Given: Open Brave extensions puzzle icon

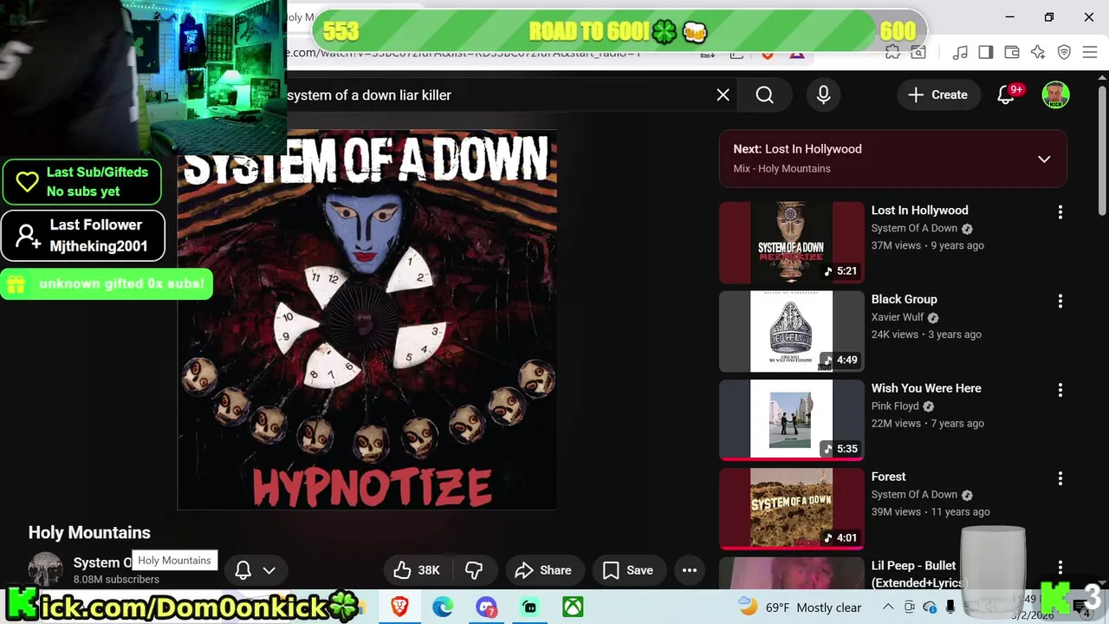Looking at the screenshot, I should point(892,53).
